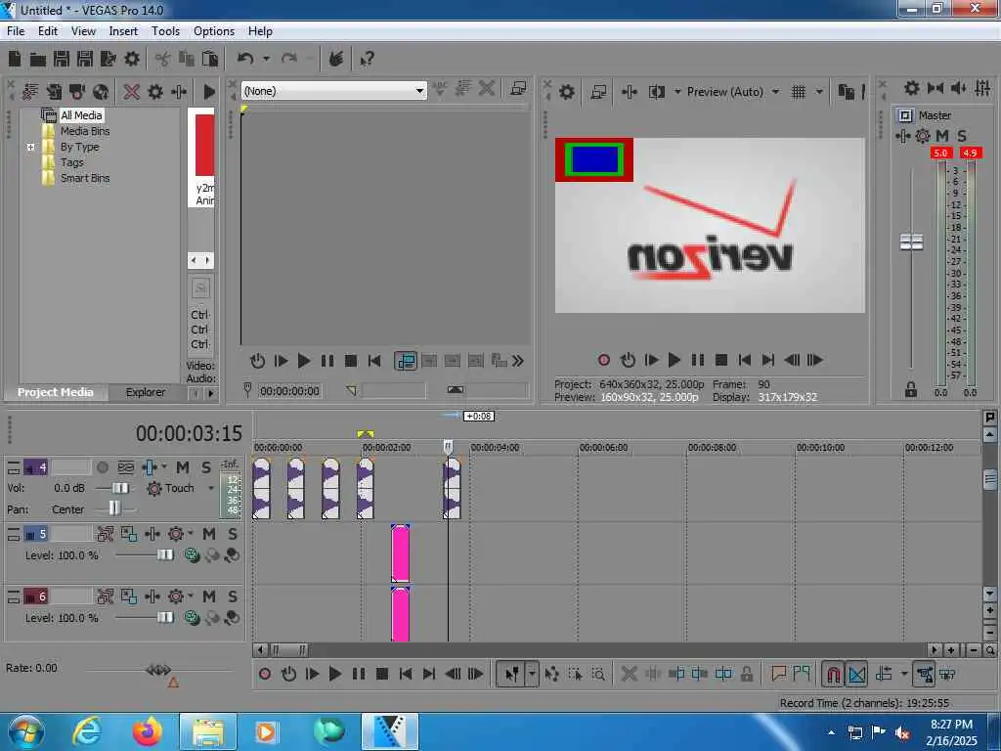Switch to the Project Media tab

56,392
